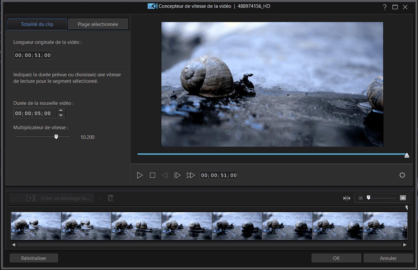Click the small thumbnail zoom-out icon
Image resolution: width=418 pixels, height=270 pixels.
[360, 198]
